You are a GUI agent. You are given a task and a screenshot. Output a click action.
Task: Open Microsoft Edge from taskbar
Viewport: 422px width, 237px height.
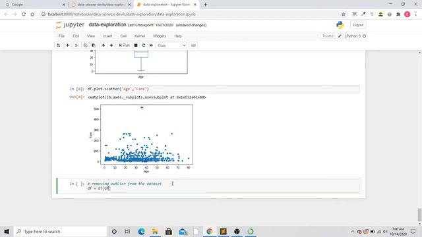(141, 231)
